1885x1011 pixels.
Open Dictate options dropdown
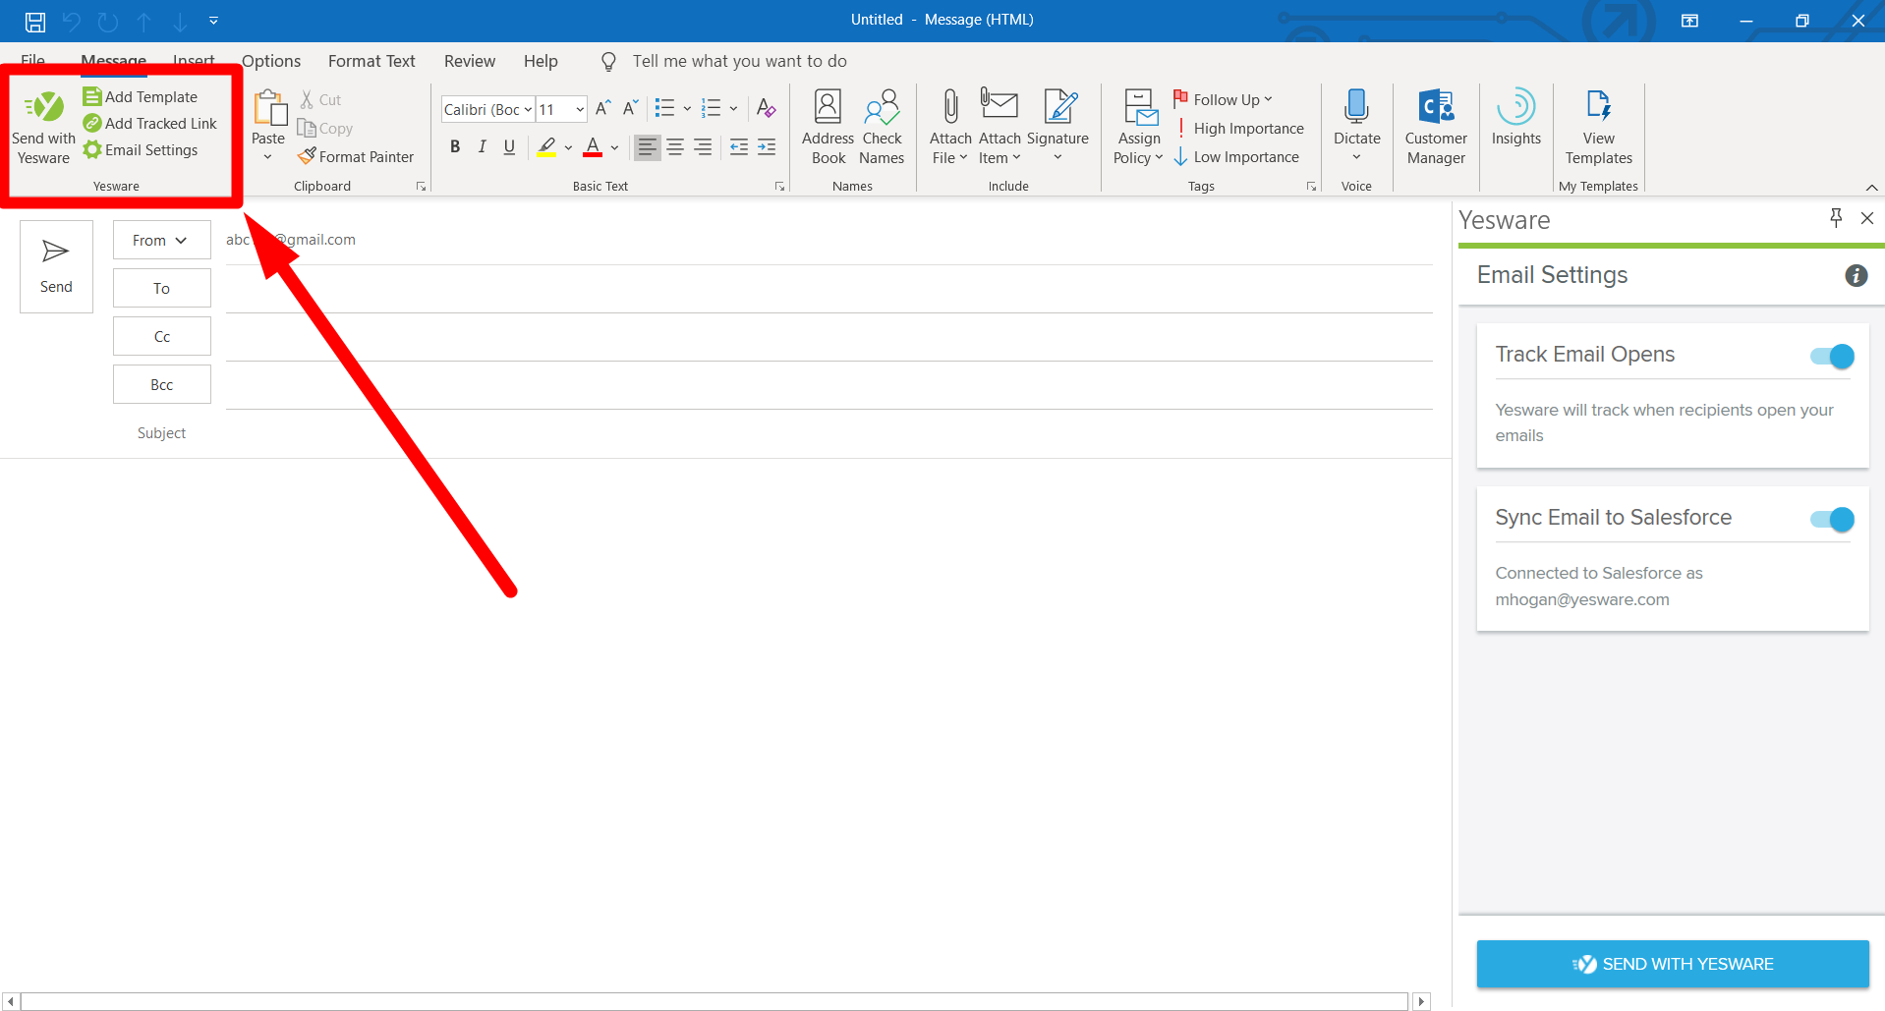[1356, 157]
